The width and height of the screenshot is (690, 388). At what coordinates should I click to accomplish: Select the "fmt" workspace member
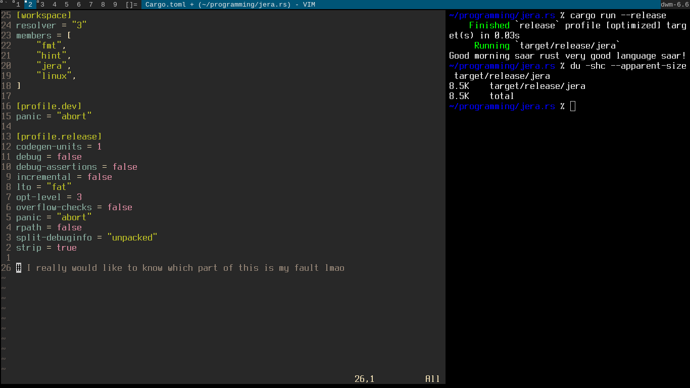pyautogui.click(x=49, y=45)
